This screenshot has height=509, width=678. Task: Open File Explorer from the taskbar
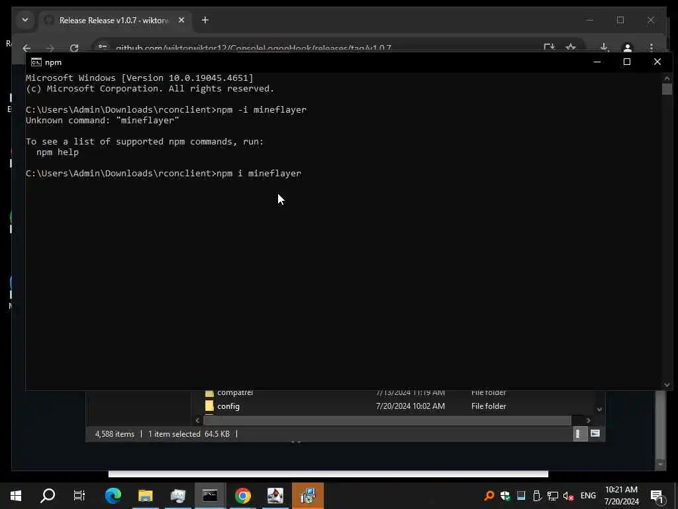(146, 496)
